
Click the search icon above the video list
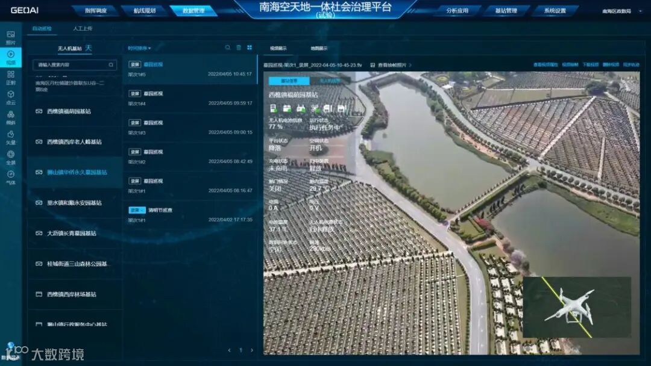tap(227, 48)
